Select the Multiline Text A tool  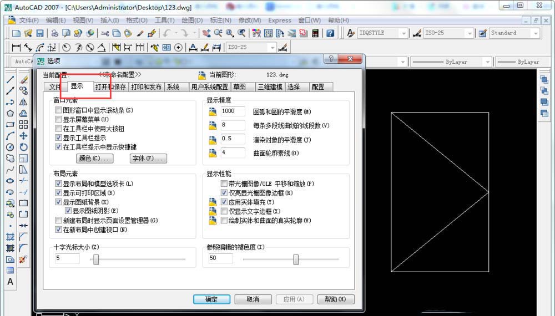[x=10, y=282]
